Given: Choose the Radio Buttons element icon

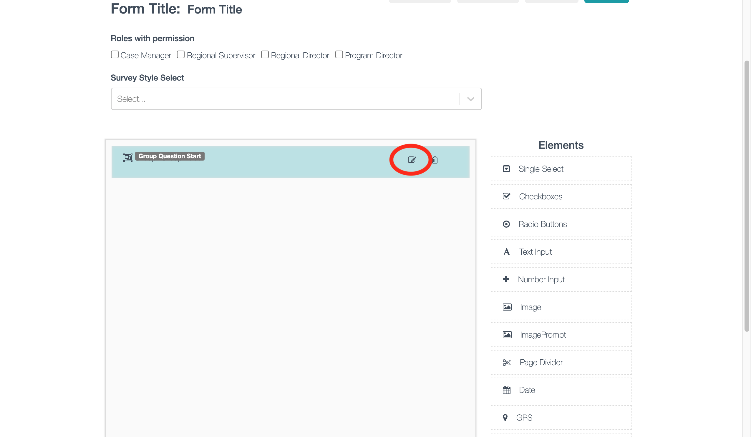Looking at the screenshot, I should tap(506, 224).
